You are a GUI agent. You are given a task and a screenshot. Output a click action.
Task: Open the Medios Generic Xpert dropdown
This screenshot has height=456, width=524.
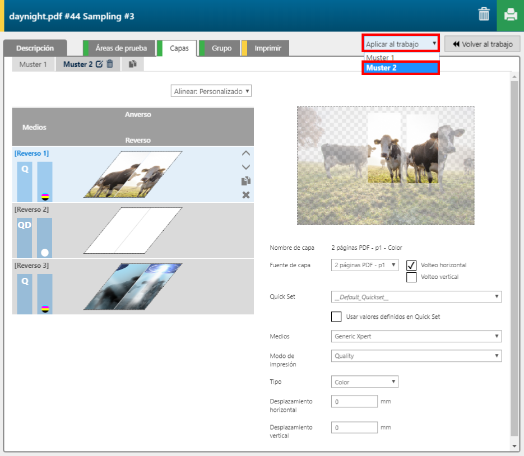[x=416, y=336]
